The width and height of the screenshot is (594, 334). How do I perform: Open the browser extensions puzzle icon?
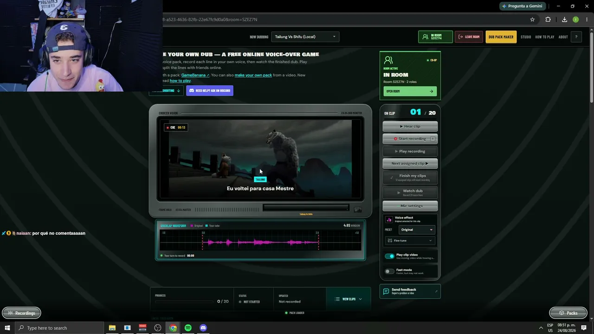(x=548, y=19)
